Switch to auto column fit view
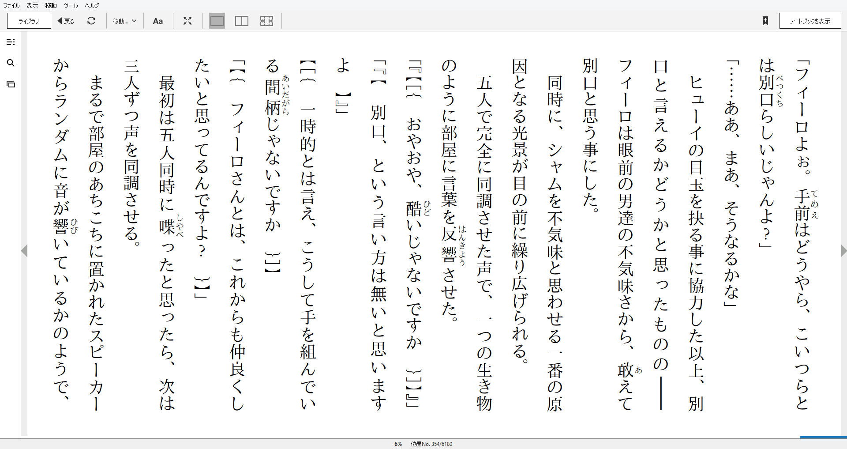The width and height of the screenshot is (847, 449). click(x=266, y=21)
